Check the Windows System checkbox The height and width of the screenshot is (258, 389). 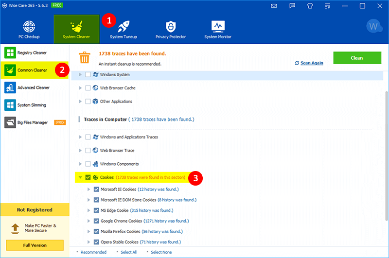tap(88, 74)
